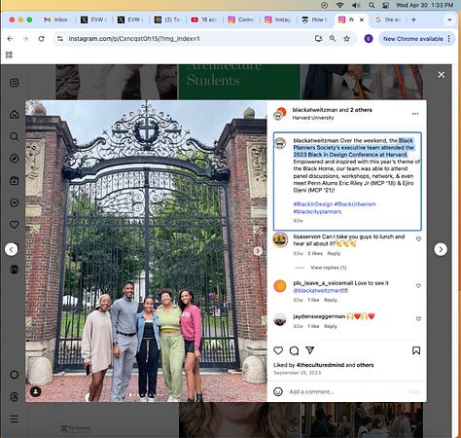Open blackatweitzman profile in post header
Viewport: 461px width, 438px height.
click(315, 110)
